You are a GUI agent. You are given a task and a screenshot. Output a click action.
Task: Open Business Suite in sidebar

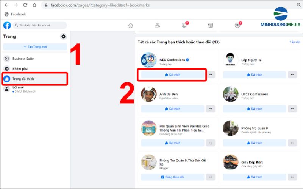tap(35, 59)
